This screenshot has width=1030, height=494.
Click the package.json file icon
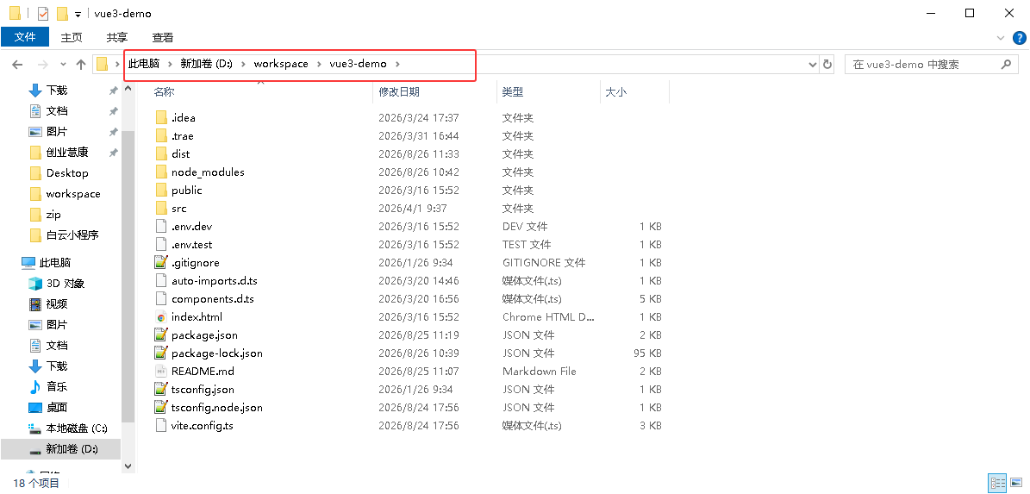coord(161,335)
